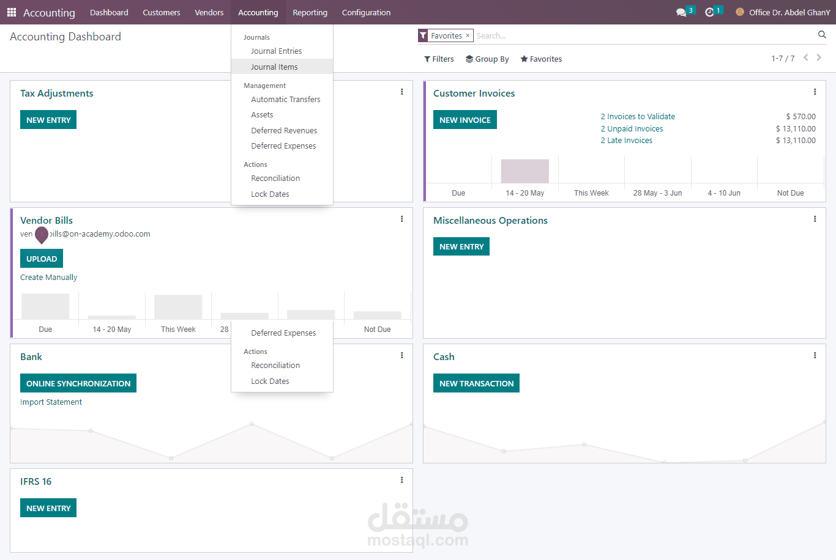836x560 pixels.
Task: Click the search magnifier icon
Action: point(822,35)
